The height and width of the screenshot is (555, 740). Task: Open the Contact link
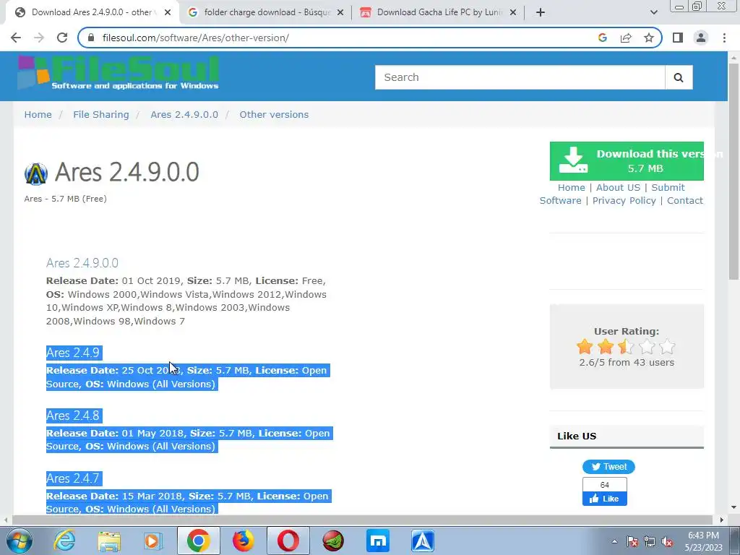click(685, 201)
